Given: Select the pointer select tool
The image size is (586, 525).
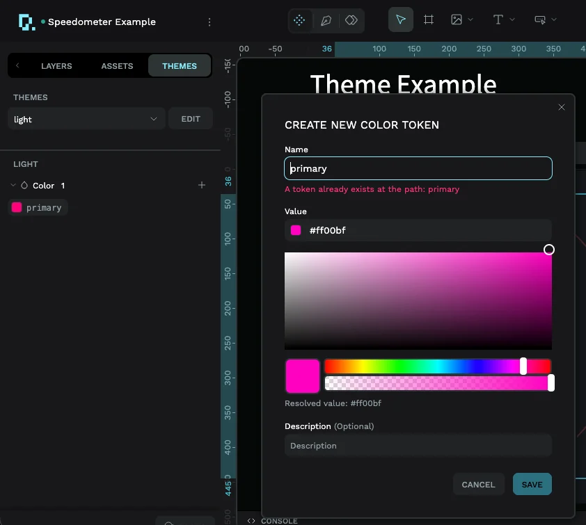Looking at the screenshot, I should (x=401, y=19).
